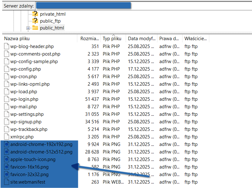Image resolution: width=252 pixels, height=188 pixels.
Task: Click the Właściciel column header
Action: [195, 39]
